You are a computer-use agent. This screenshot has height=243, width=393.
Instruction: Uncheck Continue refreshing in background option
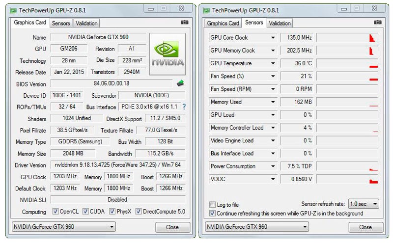pyautogui.click(x=212, y=213)
